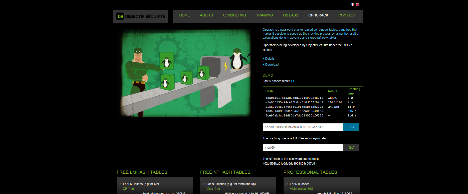Click the Cracking time column header
Screen dimensions: 468x194
[354, 91]
